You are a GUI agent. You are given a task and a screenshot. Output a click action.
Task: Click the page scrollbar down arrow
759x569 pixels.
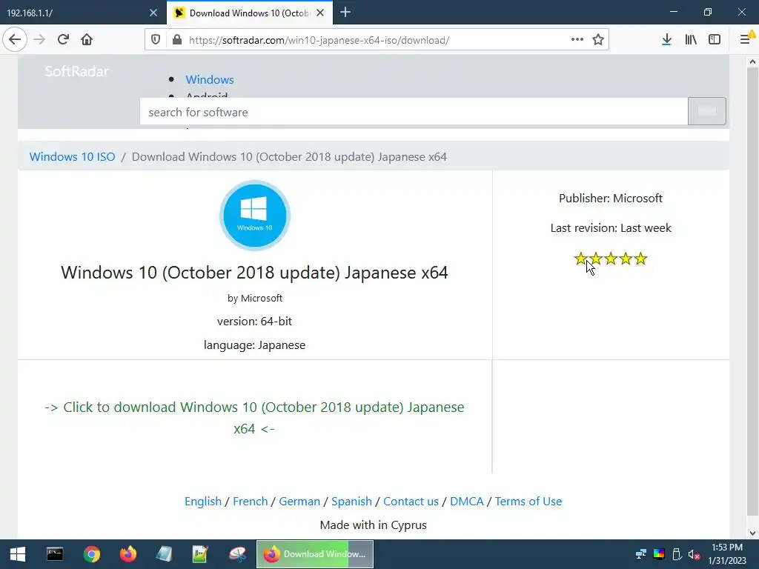point(752,533)
